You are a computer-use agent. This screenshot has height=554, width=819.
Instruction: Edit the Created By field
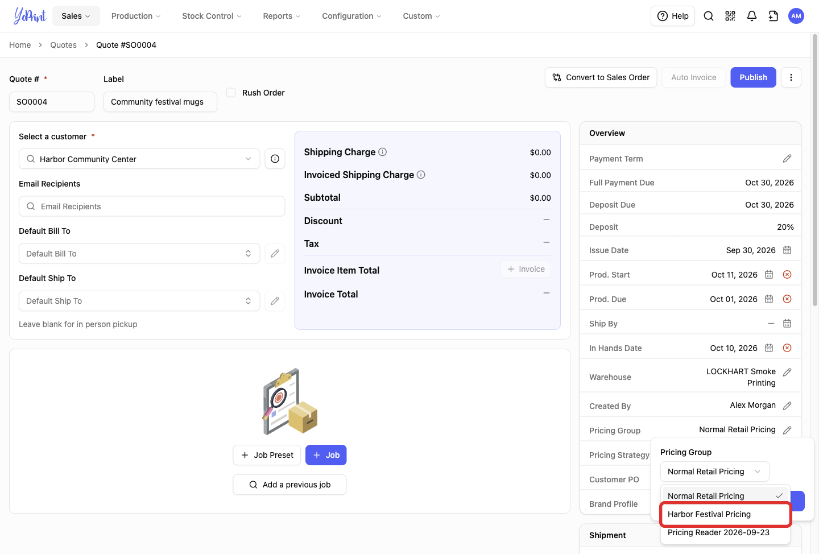[x=787, y=406]
